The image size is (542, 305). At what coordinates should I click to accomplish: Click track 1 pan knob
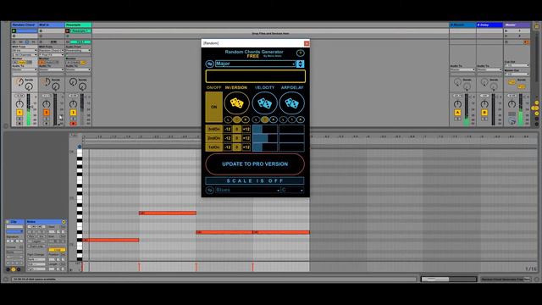point(19,103)
